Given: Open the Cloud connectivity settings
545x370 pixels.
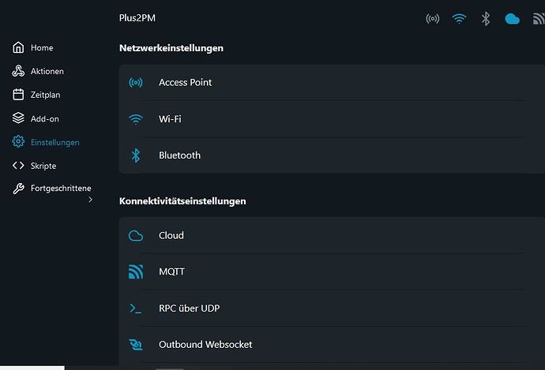Looking at the screenshot, I should 332,235.
